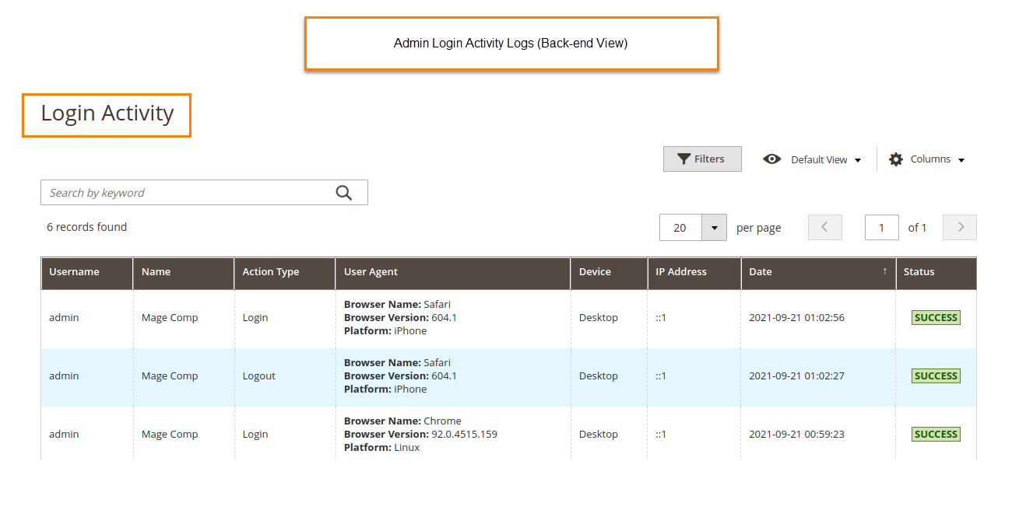1012x517 pixels.
Task: Sort by Name column header
Action: tap(184, 273)
